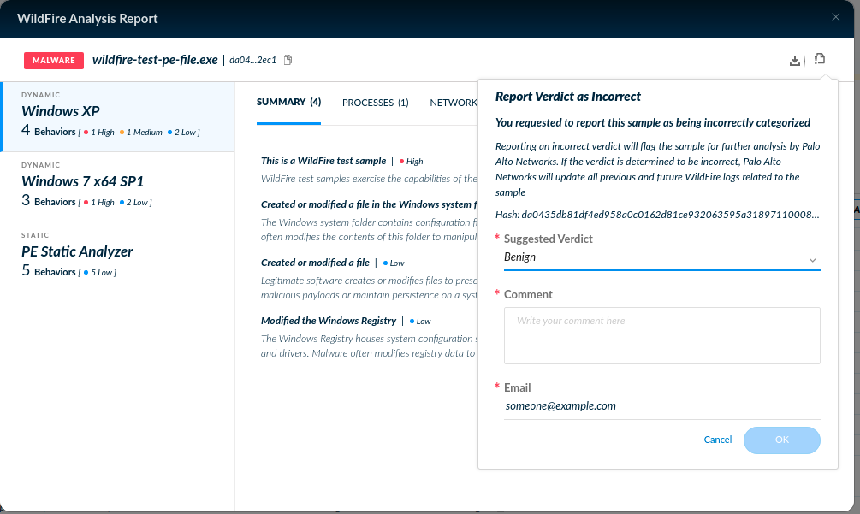Select the Windows 7 x64 SP1 analysis

118,186
